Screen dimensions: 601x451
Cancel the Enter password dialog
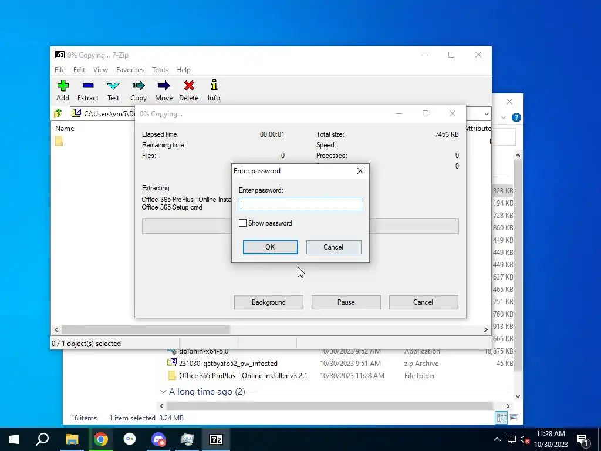(x=333, y=247)
